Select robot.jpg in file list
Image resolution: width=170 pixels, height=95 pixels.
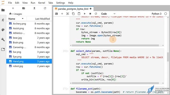point(29,66)
